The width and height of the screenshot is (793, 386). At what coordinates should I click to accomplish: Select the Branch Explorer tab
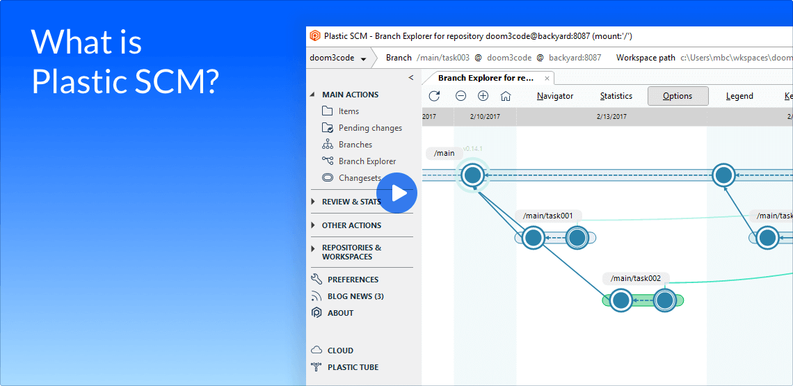(486, 78)
